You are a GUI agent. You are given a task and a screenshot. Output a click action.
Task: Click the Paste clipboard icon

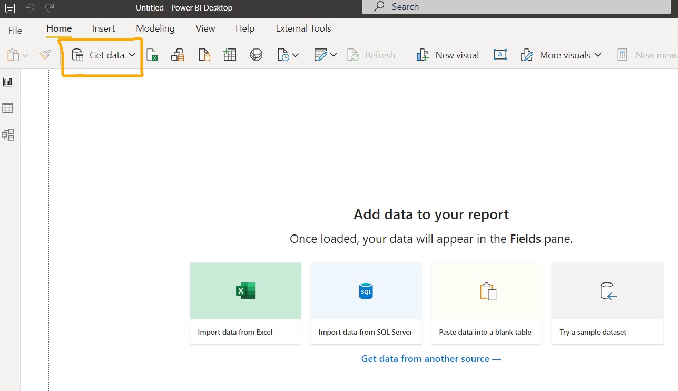13,55
